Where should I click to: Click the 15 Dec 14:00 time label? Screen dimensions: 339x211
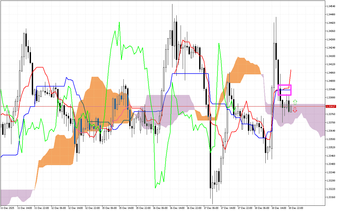coord(126,208)
